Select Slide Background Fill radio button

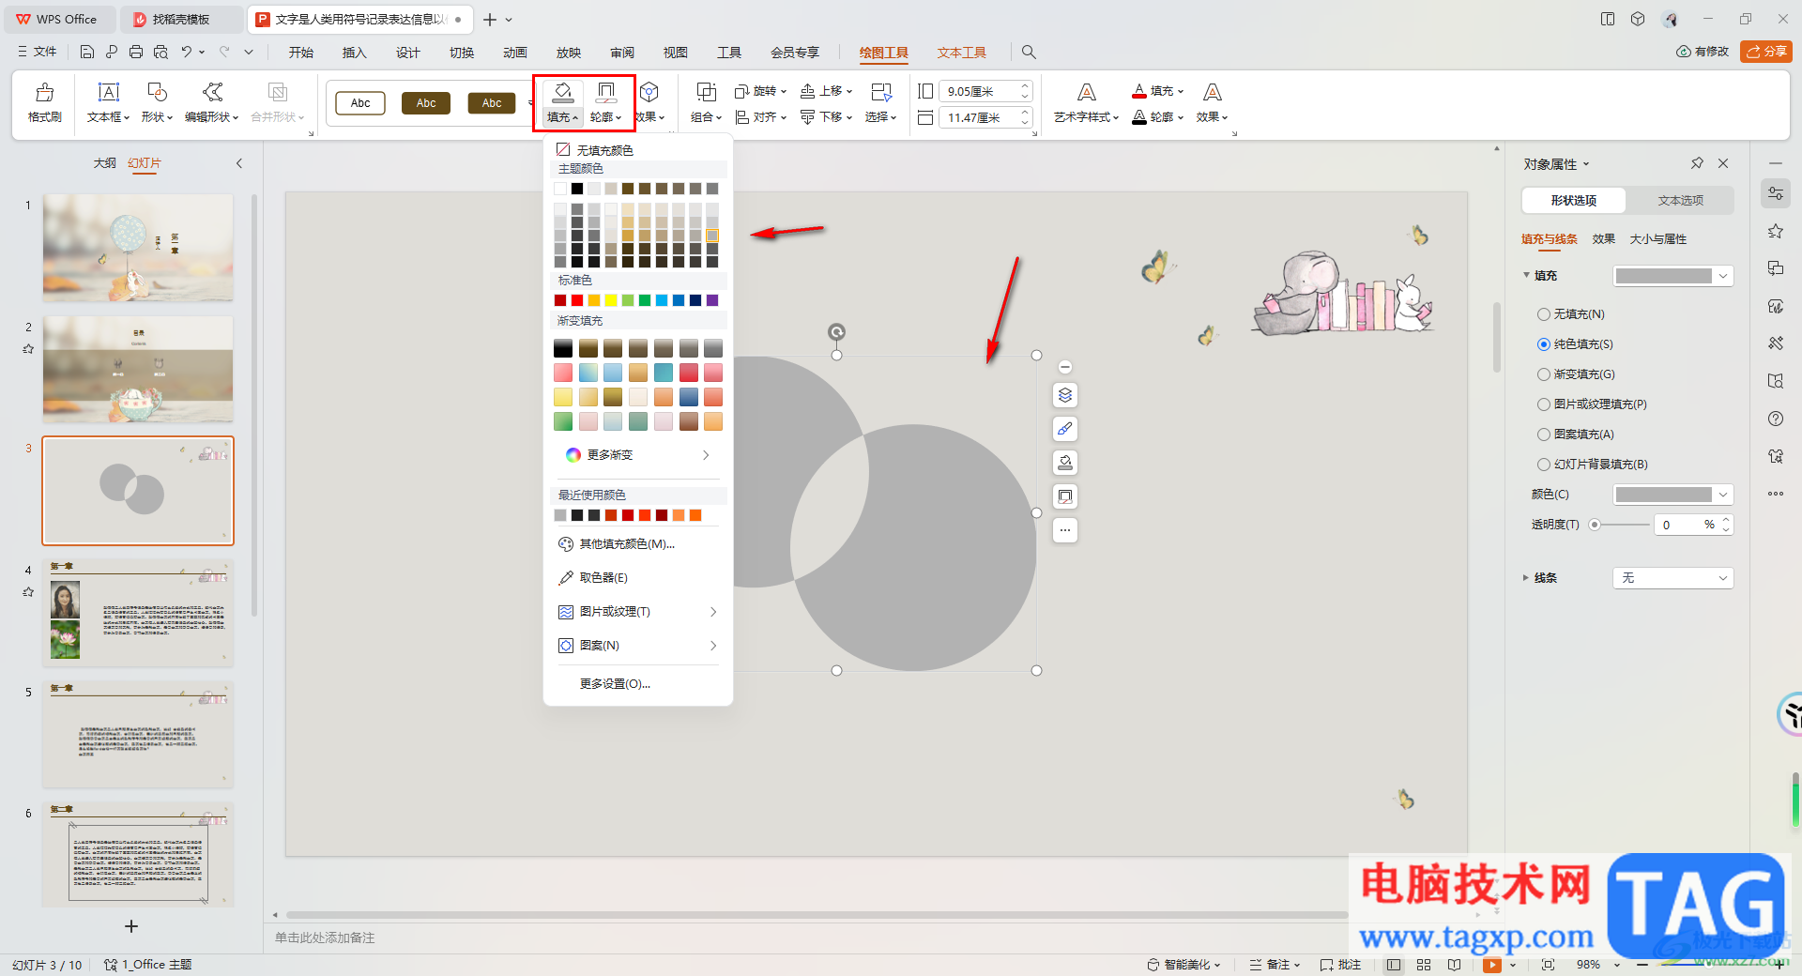click(1543, 465)
